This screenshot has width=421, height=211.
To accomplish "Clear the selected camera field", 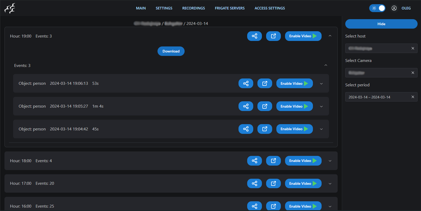I will (x=413, y=73).
